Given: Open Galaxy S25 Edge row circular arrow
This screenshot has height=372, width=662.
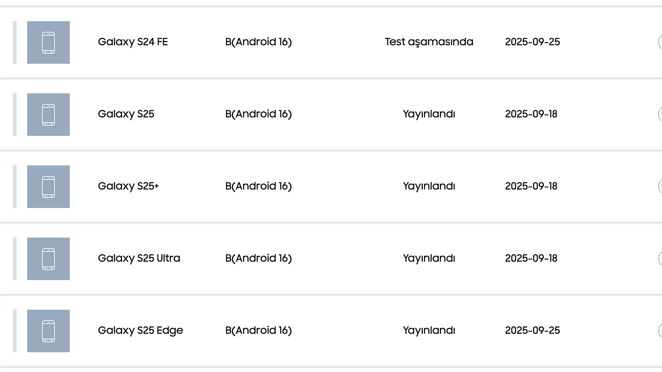Looking at the screenshot, I should click(x=660, y=331).
